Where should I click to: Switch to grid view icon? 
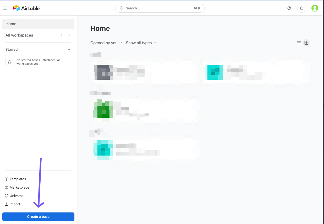point(306,43)
